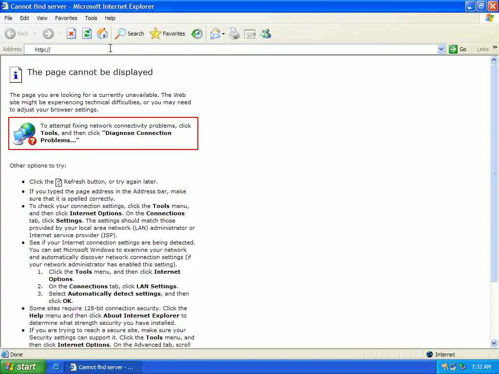Screen dimensions: 499x374
Task: Expand the Links toolbar chevron
Action: [495, 47]
